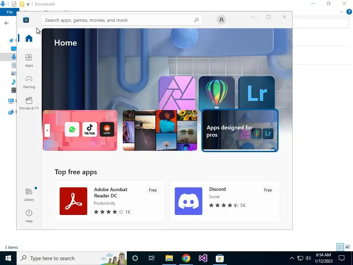The image size is (353, 265).
Task: Select This PC in Explorer navigation pane
Action: pyautogui.click(x=11, y=101)
